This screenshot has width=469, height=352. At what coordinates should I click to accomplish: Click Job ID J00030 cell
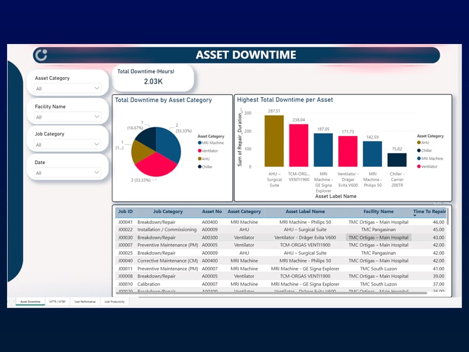click(x=125, y=238)
